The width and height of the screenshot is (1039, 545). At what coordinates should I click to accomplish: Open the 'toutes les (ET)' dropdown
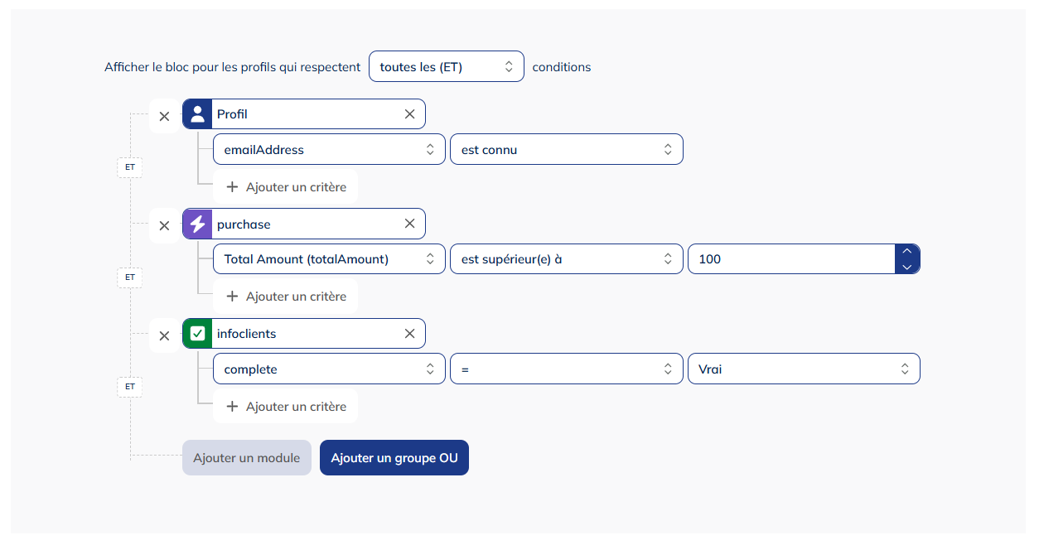pyautogui.click(x=447, y=66)
